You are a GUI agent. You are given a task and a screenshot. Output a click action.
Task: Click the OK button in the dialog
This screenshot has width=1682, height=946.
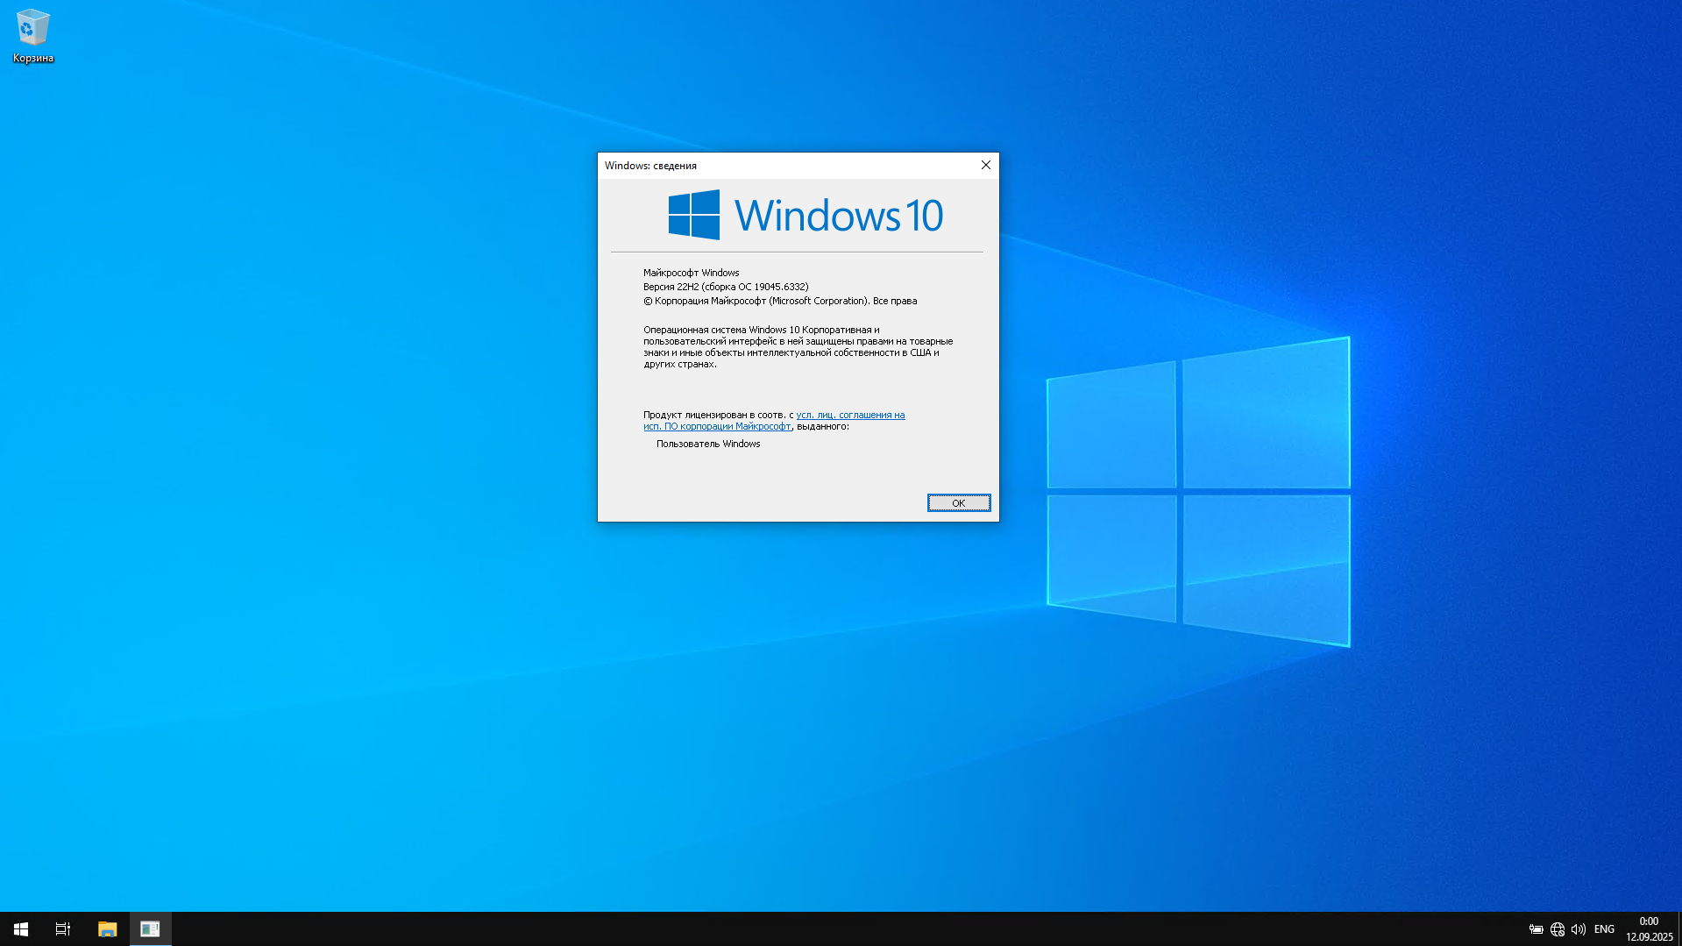pos(959,502)
